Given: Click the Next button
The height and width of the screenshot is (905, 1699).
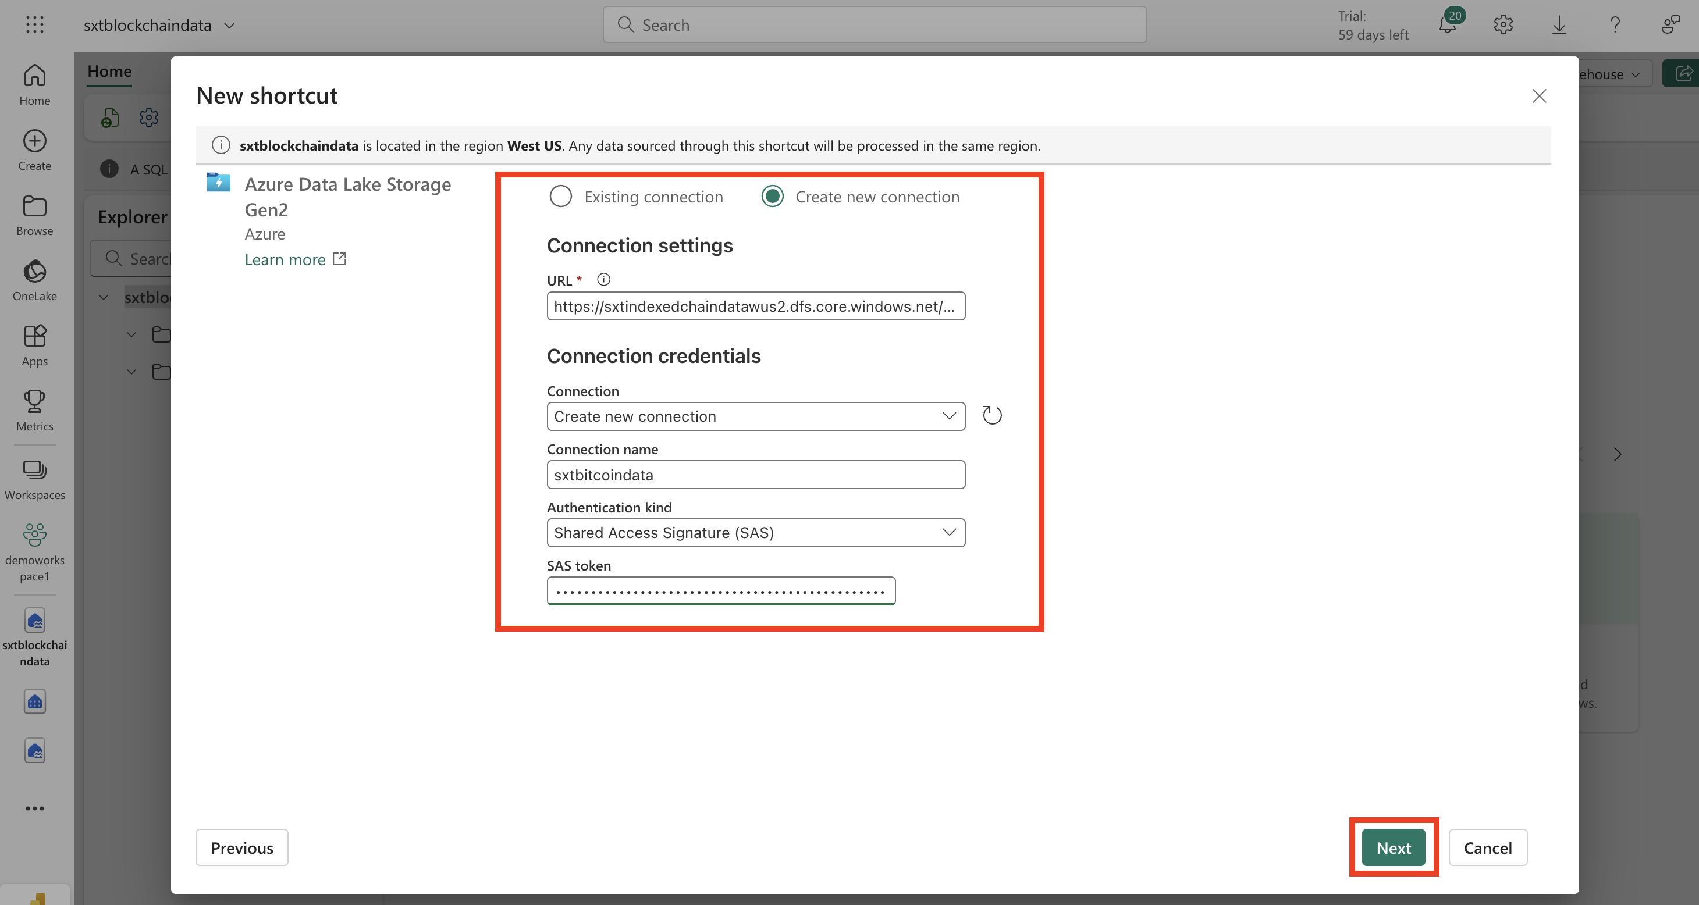Looking at the screenshot, I should point(1393,847).
